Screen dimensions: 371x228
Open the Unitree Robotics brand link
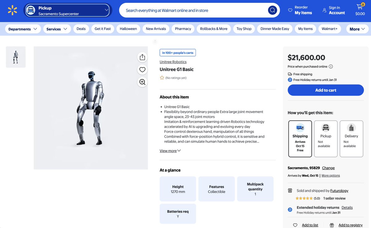pyautogui.click(x=173, y=62)
